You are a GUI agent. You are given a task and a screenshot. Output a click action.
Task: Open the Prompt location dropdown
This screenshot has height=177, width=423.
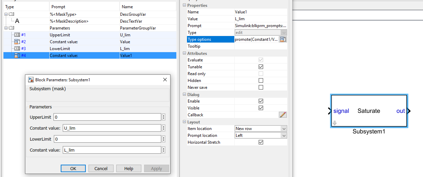(283, 135)
